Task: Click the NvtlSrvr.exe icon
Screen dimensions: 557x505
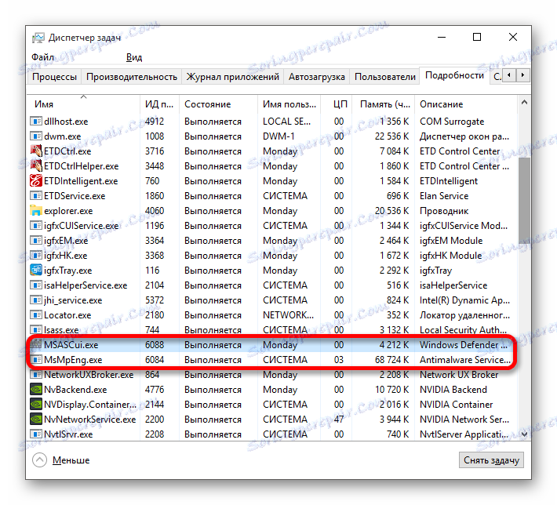Action: (x=36, y=434)
